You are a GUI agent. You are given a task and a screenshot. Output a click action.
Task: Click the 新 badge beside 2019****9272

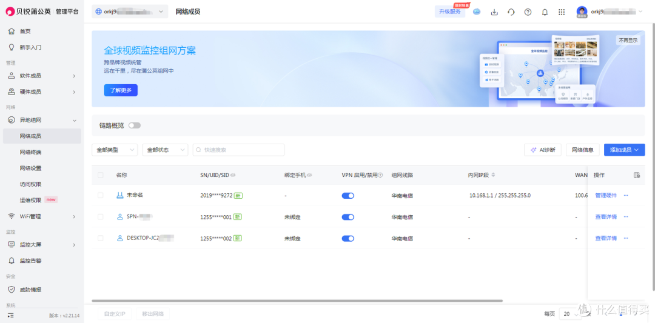point(238,195)
